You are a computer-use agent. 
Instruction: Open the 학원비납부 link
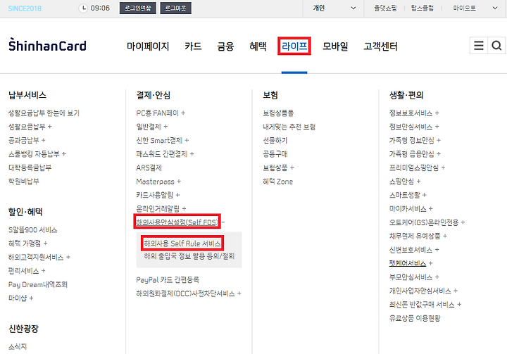click(24, 181)
